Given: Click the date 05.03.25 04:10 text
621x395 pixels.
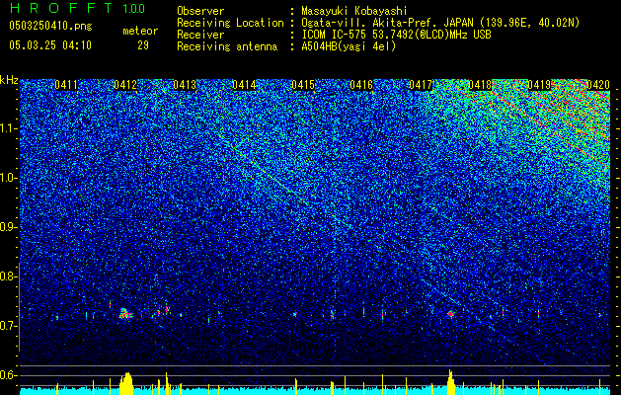Looking at the screenshot, I should click(x=50, y=45).
